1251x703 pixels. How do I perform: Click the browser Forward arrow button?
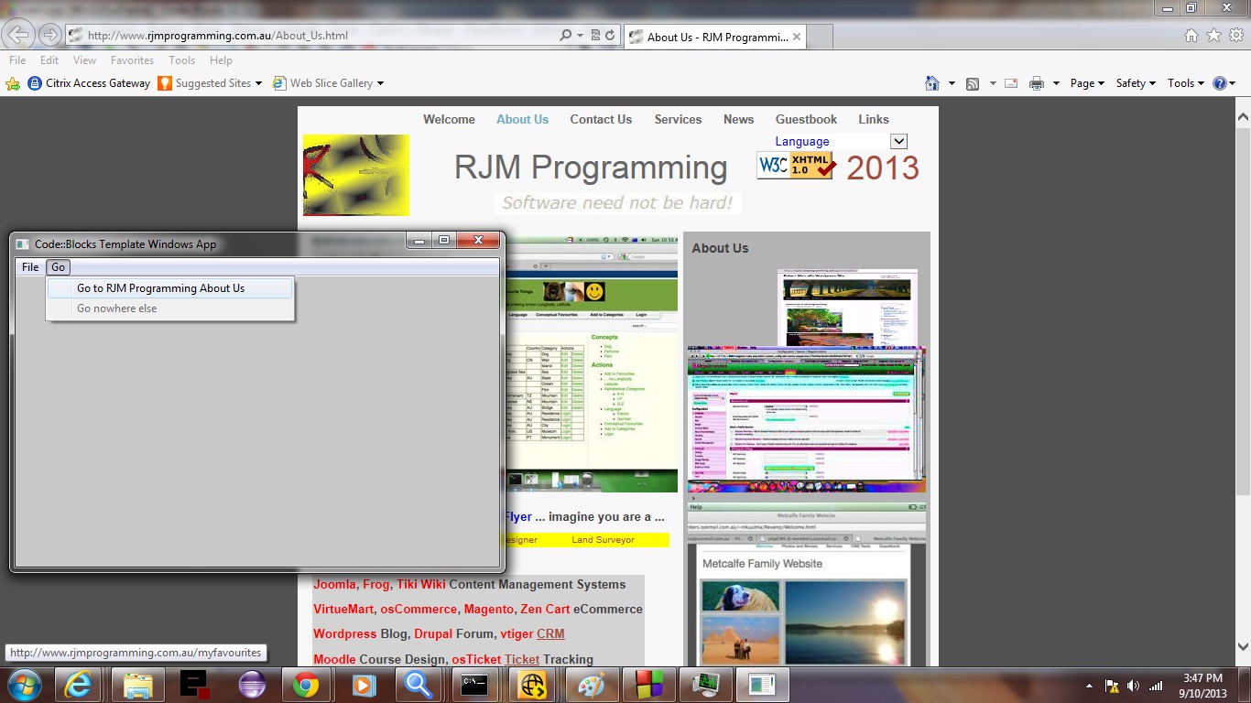pyautogui.click(x=50, y=35)
